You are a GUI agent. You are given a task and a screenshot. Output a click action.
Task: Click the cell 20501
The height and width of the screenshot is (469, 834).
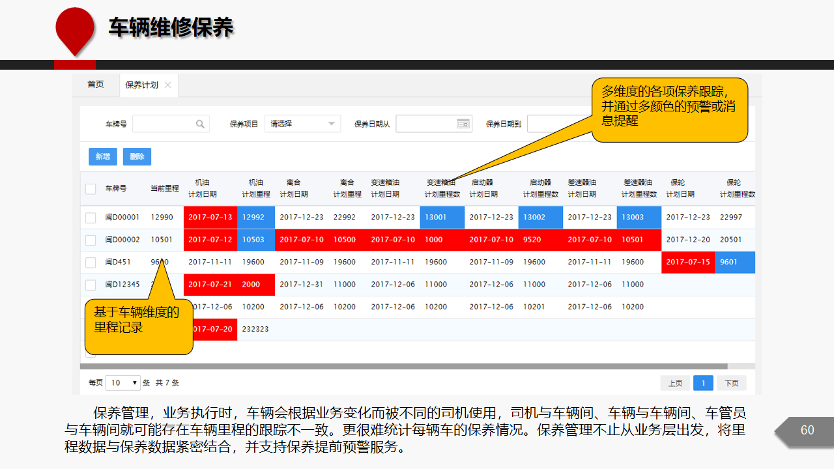[x=731, y=240]
